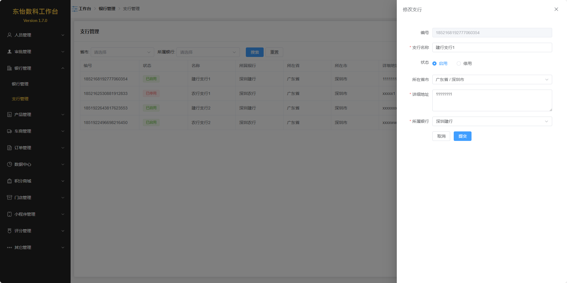This screenshot has width=567, height=283.
Task: Click the 评分管理 medal icon
Action: pos(9,231)
